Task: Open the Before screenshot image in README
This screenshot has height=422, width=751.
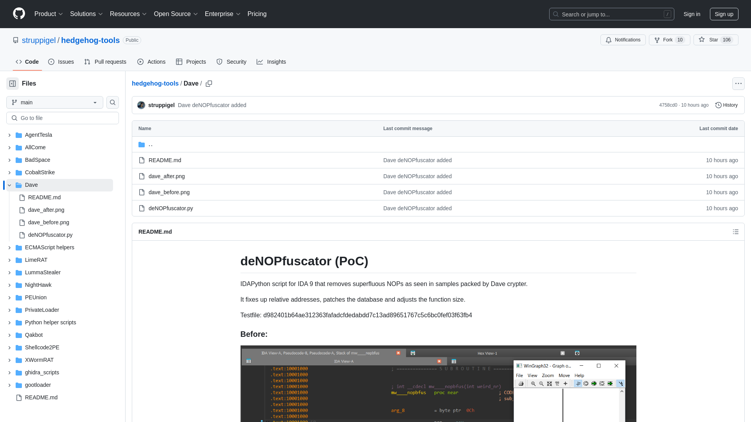Action: [x=438, y=384]
